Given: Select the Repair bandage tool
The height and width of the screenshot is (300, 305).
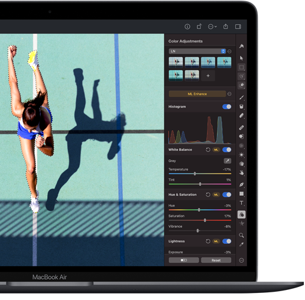Looking at the screenshot, I should point(241,128).
